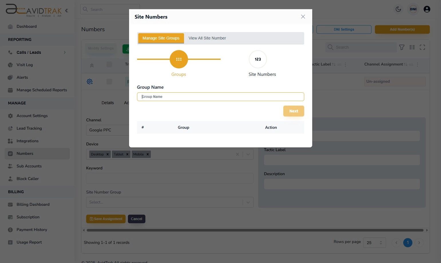Open the row settings gear icon
Screen dimensions: 441x263
(x=90, y=82)
